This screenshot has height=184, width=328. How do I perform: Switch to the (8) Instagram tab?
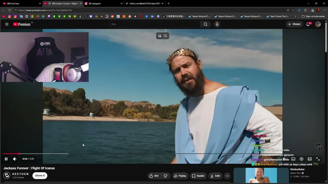pos(104,4)
